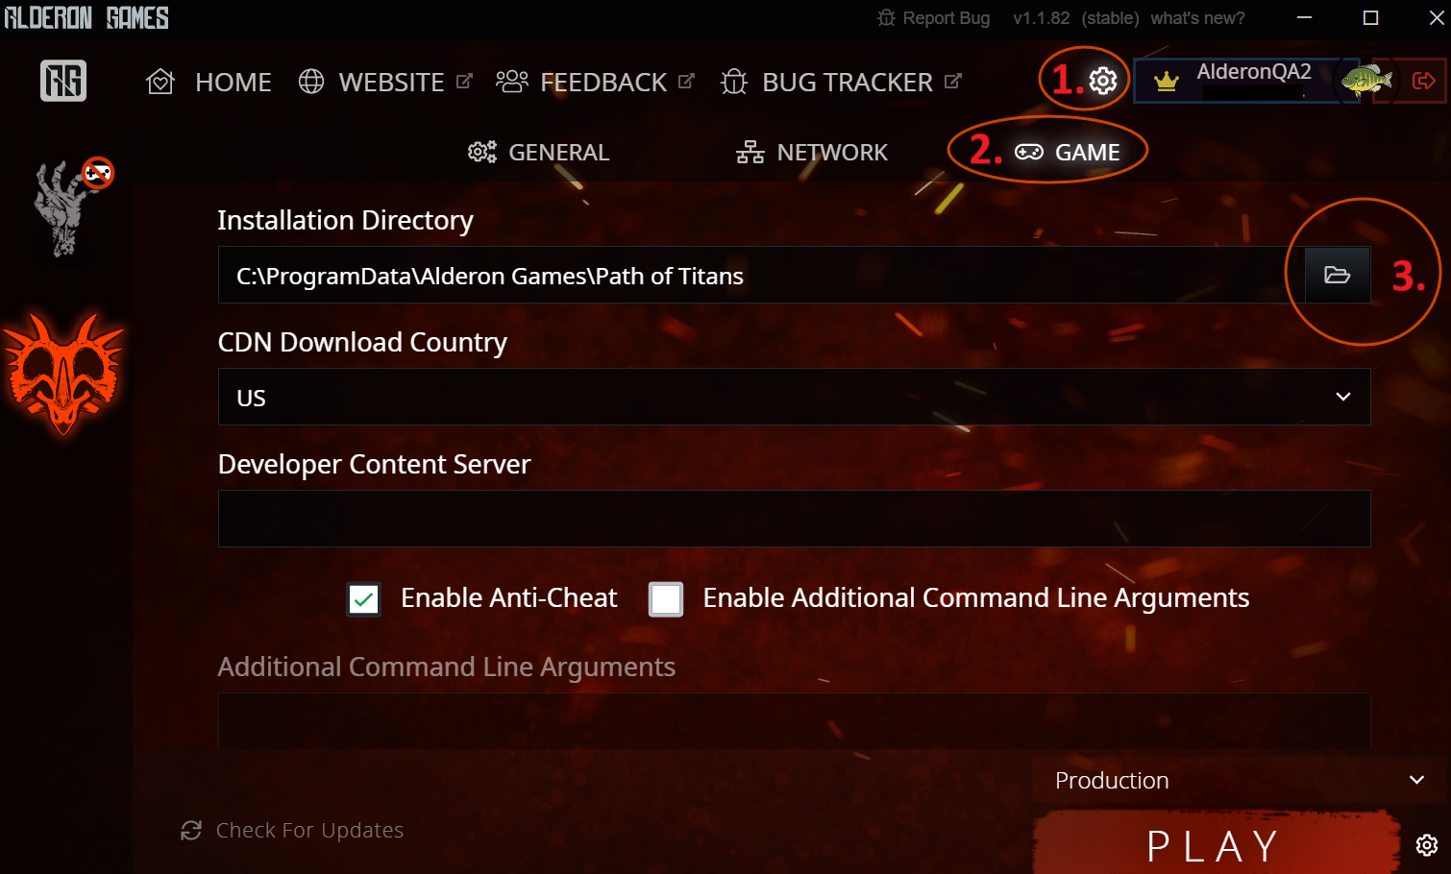Disable the Enable Anti-Cheat checkbox

(x=364, y=599)
